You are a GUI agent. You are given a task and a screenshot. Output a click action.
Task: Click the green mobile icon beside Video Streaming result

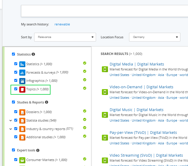point(105,160)
